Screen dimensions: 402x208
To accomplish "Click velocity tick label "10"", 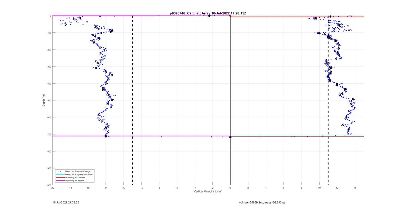I will (319, 188).
